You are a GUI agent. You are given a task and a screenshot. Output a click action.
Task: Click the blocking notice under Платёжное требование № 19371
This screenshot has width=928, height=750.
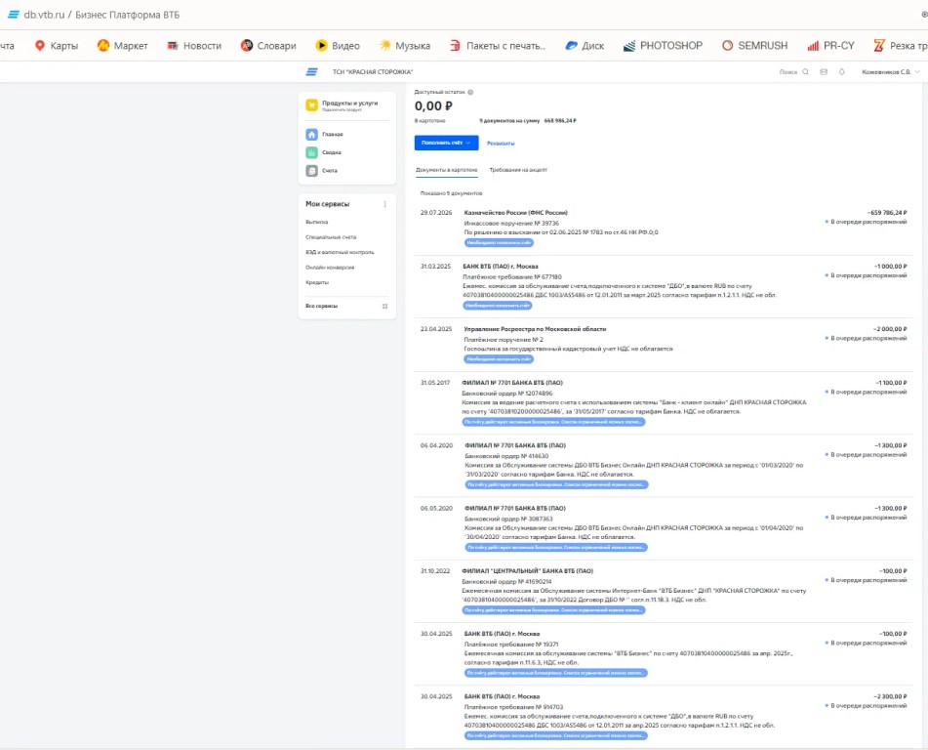556,673
